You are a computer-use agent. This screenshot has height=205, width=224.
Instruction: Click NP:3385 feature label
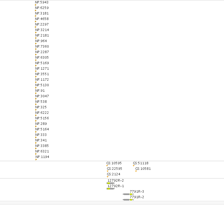tap(42, 146)
